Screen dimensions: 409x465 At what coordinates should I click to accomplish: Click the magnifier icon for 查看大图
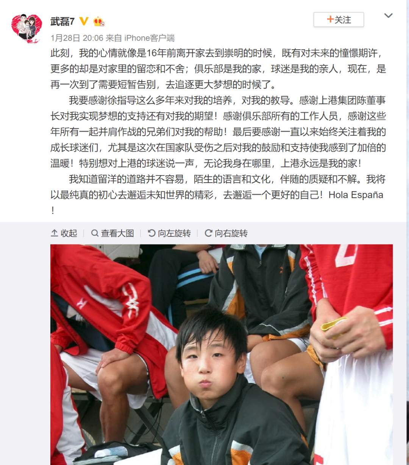click(x=95, y=233)
